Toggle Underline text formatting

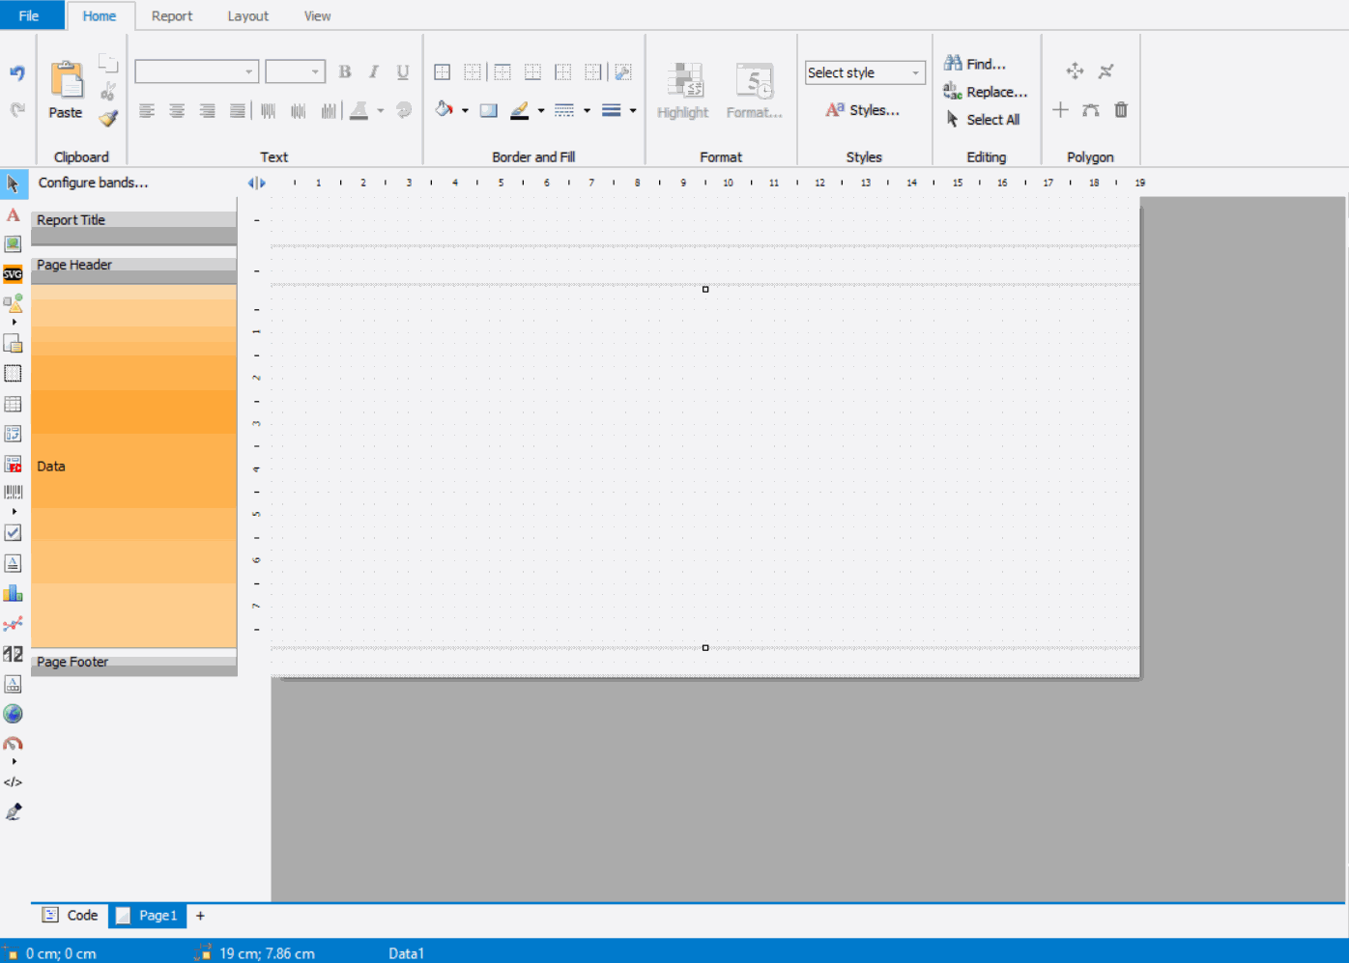pyautogui.click(x=403, y=72)
